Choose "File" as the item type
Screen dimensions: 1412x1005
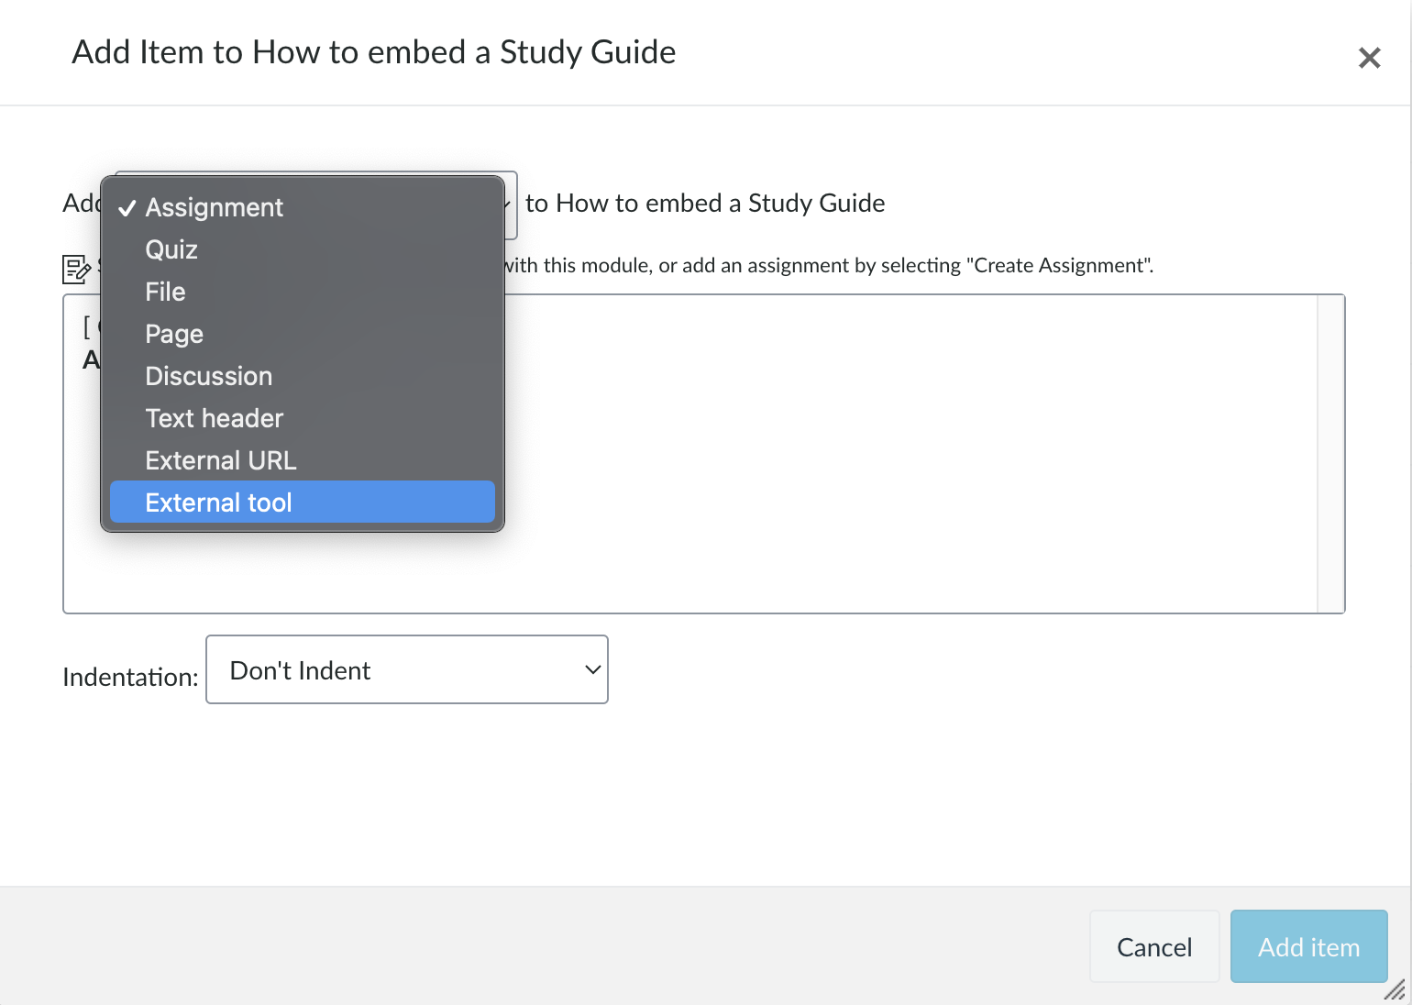point(165,292)
